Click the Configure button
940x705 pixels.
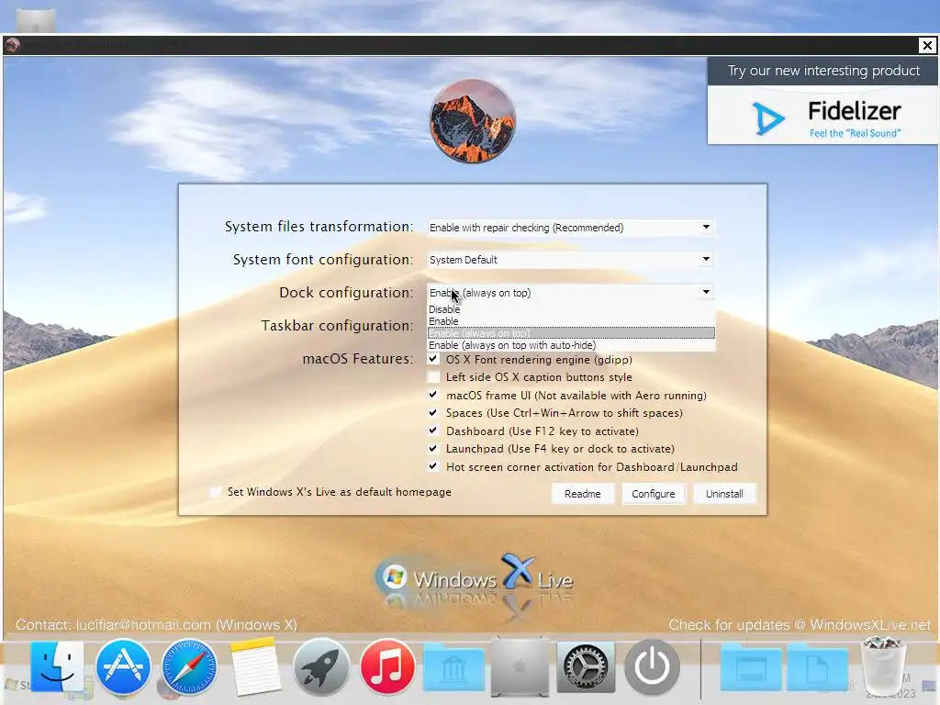point(653,493)
